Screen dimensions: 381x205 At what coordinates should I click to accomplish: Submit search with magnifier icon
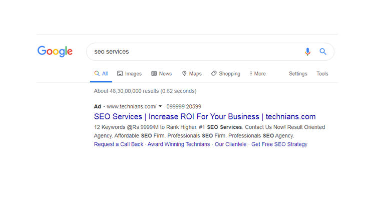pyautogui.click(x=323, y=52)
